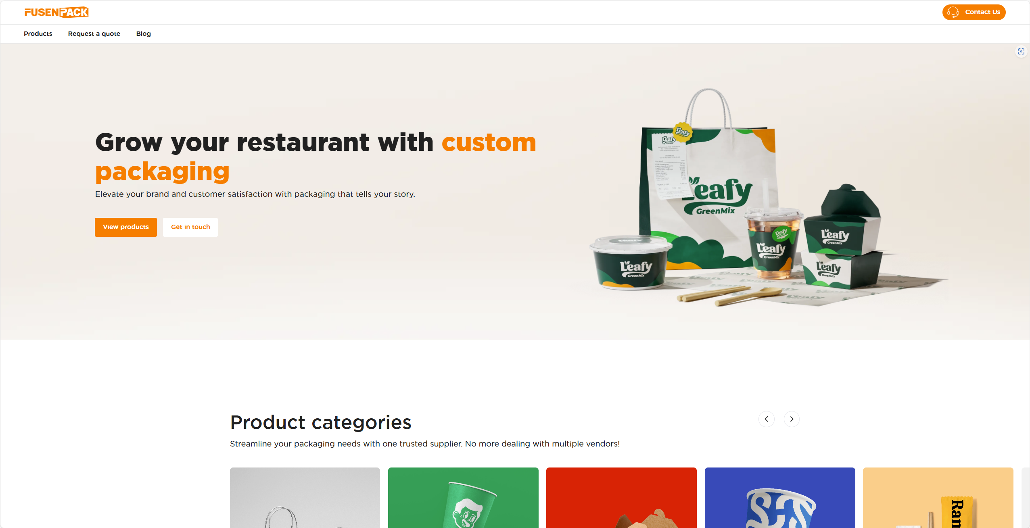This screenshot has width=1030, height=528.
Task: Click the View products button
Action: tap(126, 227)
